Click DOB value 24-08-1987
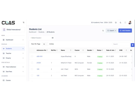The height and width of the screenshot is (101, 135). click(x=123, y=56)
